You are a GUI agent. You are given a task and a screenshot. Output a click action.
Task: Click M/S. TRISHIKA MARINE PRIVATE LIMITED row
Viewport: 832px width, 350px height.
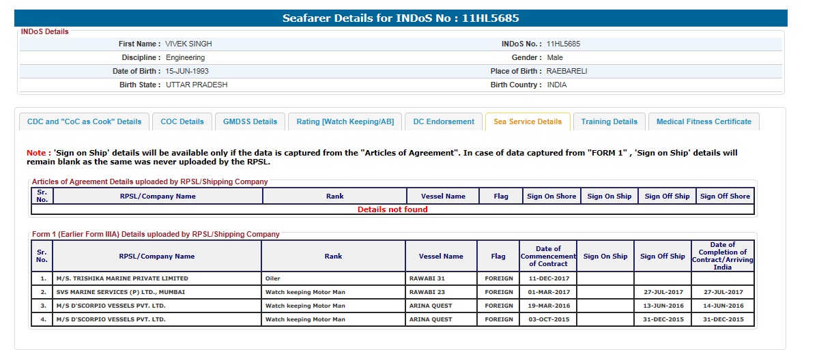click(122, 278)
